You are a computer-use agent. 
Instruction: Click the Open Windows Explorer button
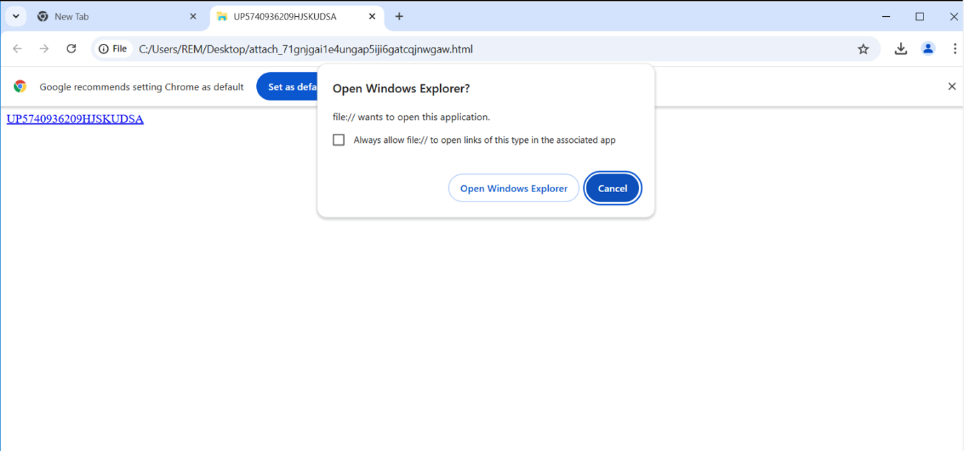(x=514, y=188)
